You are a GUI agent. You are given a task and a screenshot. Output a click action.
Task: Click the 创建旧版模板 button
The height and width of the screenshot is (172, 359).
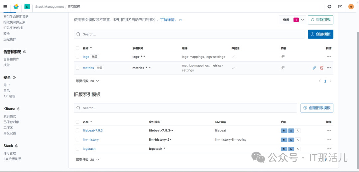tap(317, 108)
